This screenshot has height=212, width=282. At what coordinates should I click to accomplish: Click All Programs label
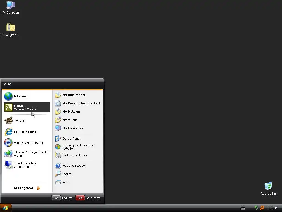coord(24,188)
